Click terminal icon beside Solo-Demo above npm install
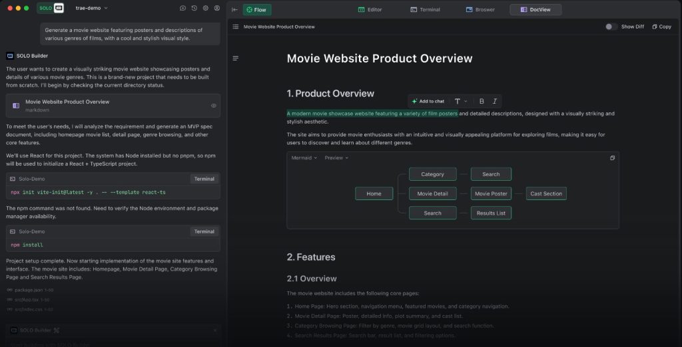The height and width of the screenshot is (347, 682). [13, 231]
